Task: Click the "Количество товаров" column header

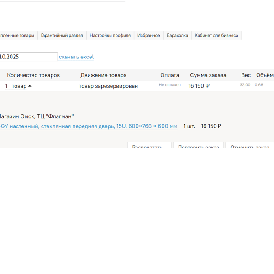Action: (x=33, y=75)
